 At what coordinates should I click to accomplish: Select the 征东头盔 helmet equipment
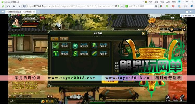100,46
